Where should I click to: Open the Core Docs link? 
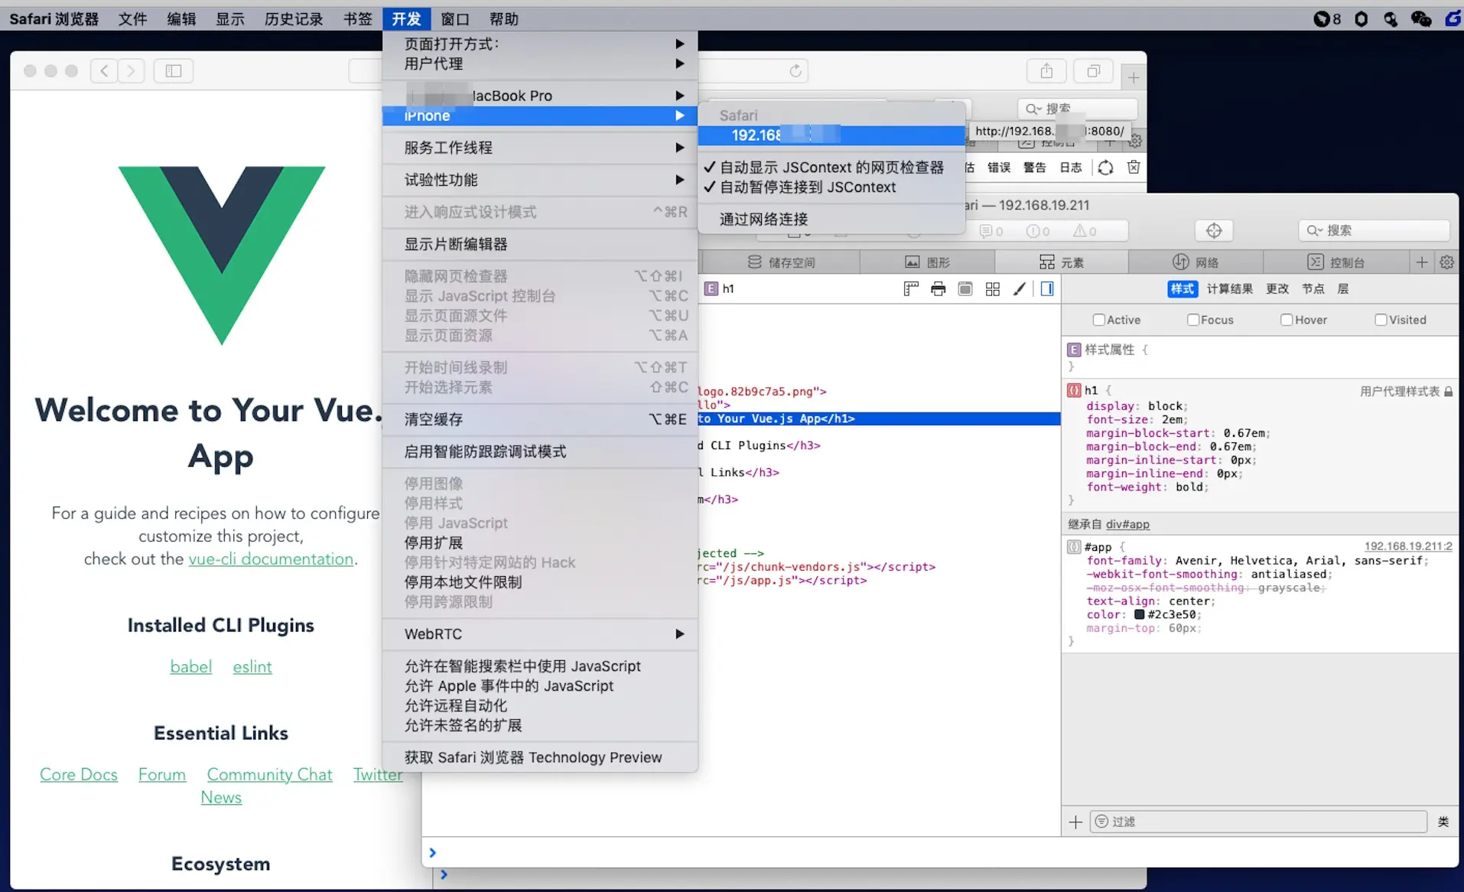coord(79,775)
